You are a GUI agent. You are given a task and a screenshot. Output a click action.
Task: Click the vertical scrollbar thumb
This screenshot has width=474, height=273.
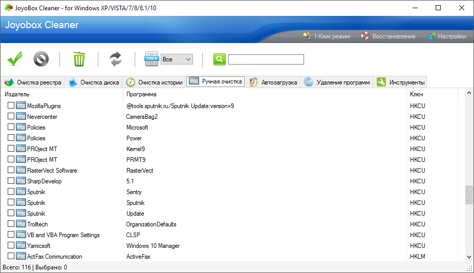point(469,195)
